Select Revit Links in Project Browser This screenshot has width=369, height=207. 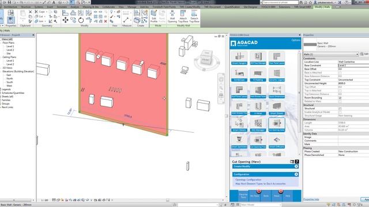(7, 108)
